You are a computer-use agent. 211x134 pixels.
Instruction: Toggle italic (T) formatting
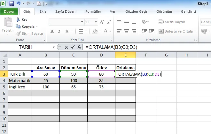coord(59,31)
